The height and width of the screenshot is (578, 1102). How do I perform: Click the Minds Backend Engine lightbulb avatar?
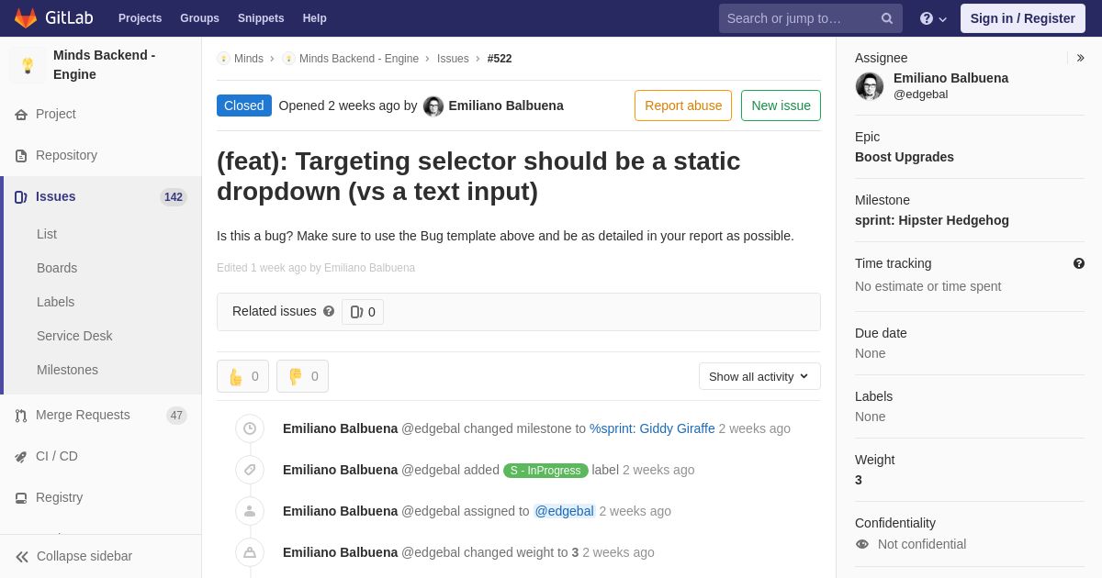click(28, 65)
